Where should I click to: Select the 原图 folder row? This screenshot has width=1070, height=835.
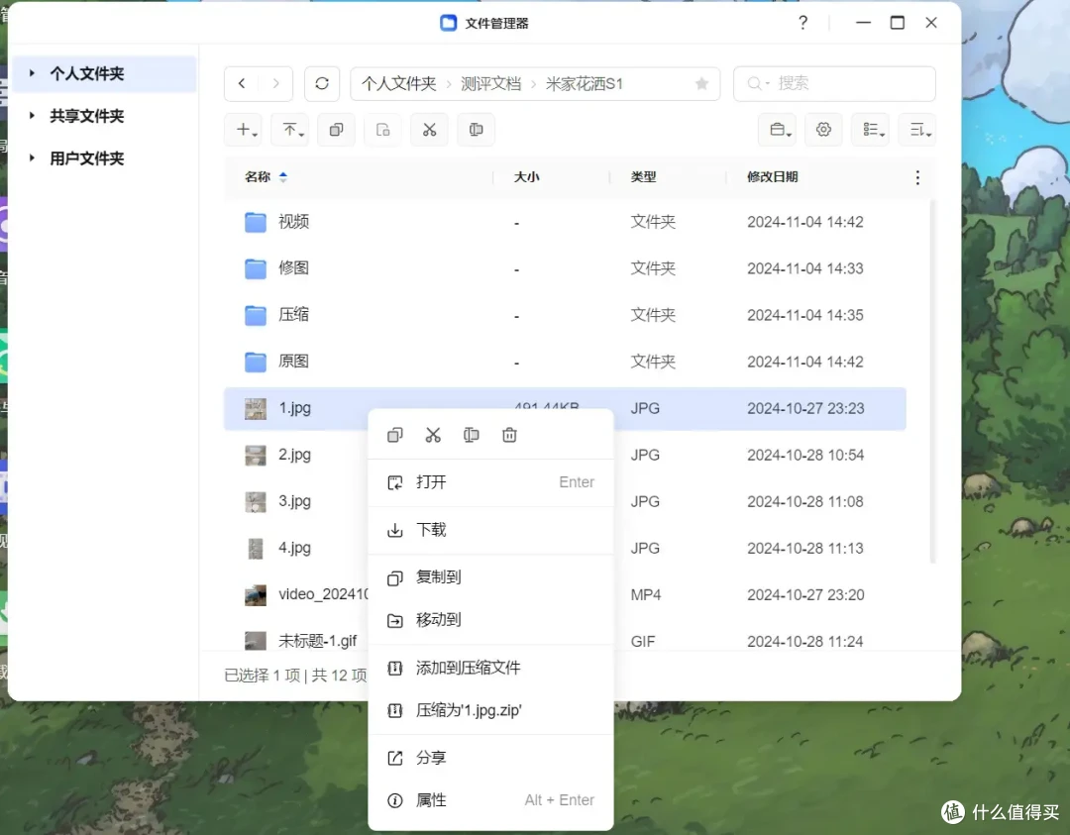pos(565,362)
